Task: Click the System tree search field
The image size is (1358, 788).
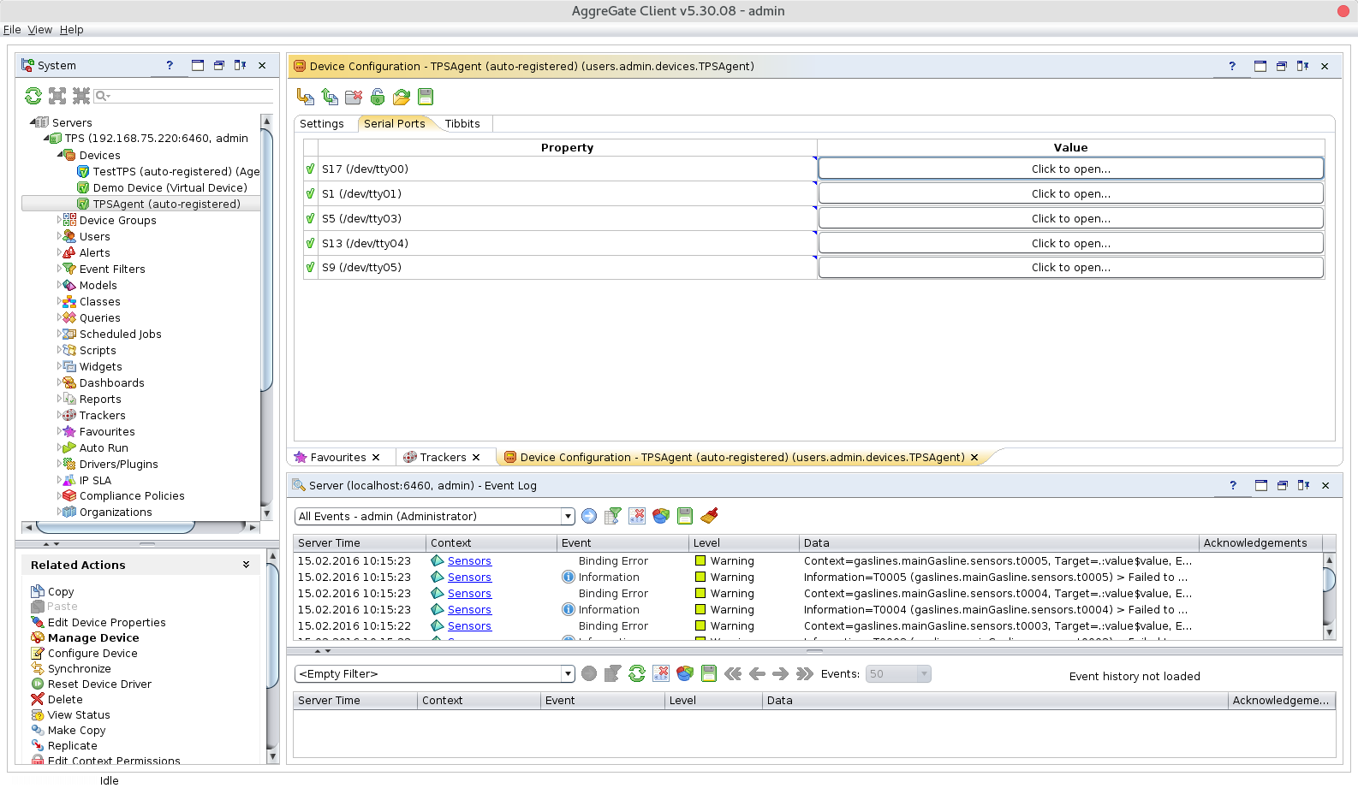Action: pyautogui.click(x=184, y=96)
